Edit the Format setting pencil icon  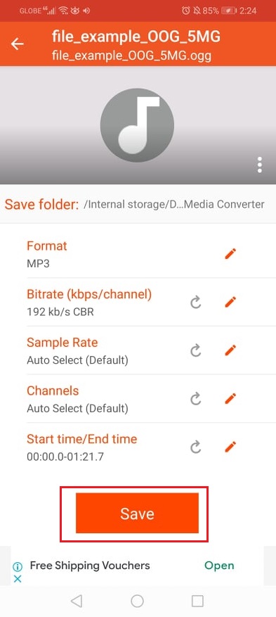(230, 254)
